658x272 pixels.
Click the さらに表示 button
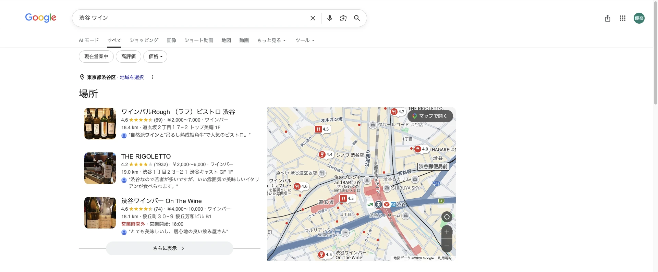(169, 248)
